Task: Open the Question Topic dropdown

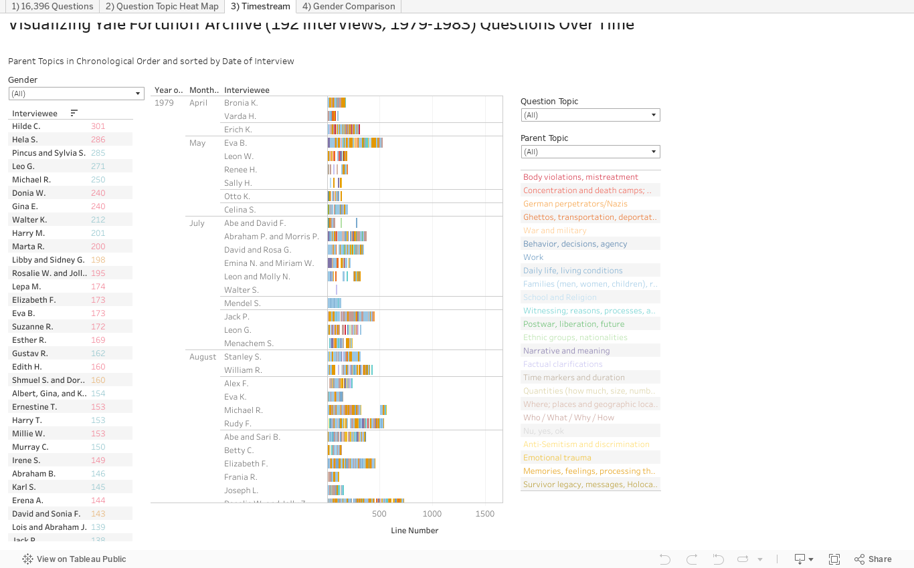Action: (x=590, y=115)
